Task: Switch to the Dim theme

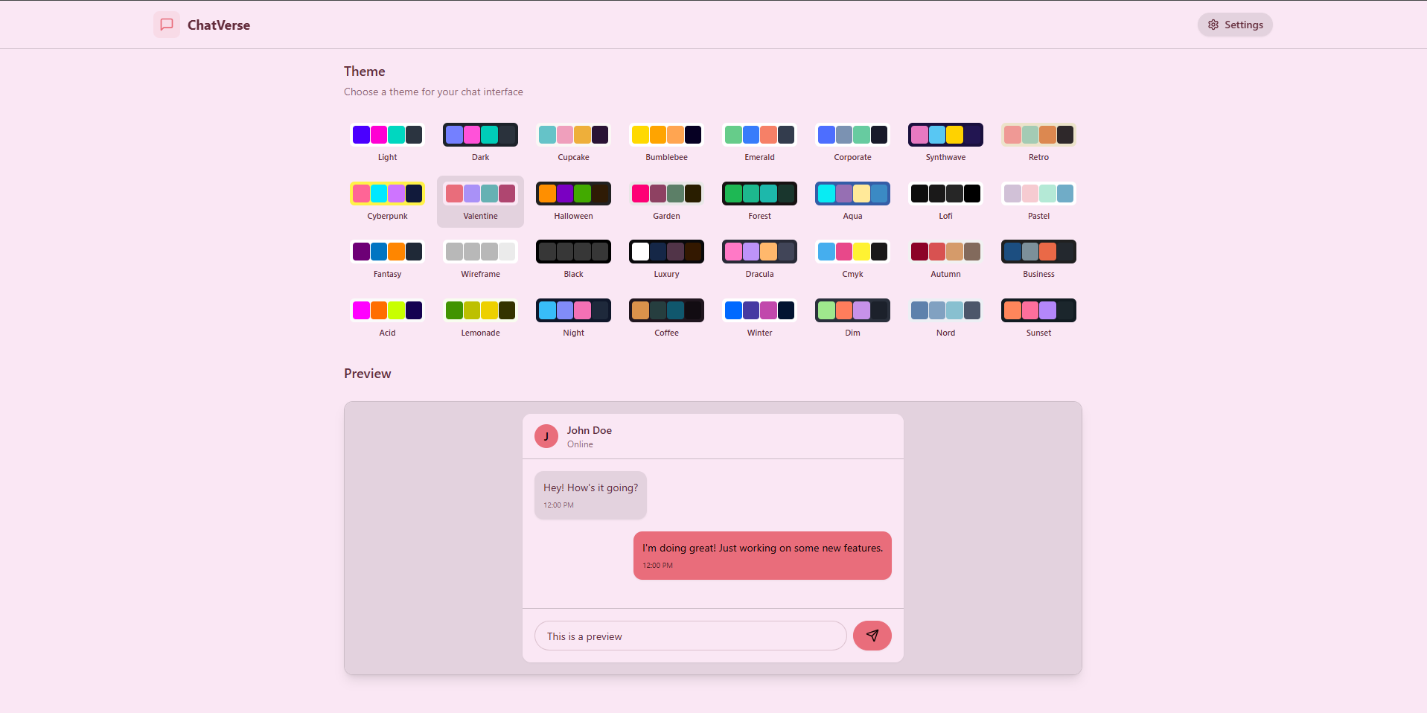Action: click(852, 319)
